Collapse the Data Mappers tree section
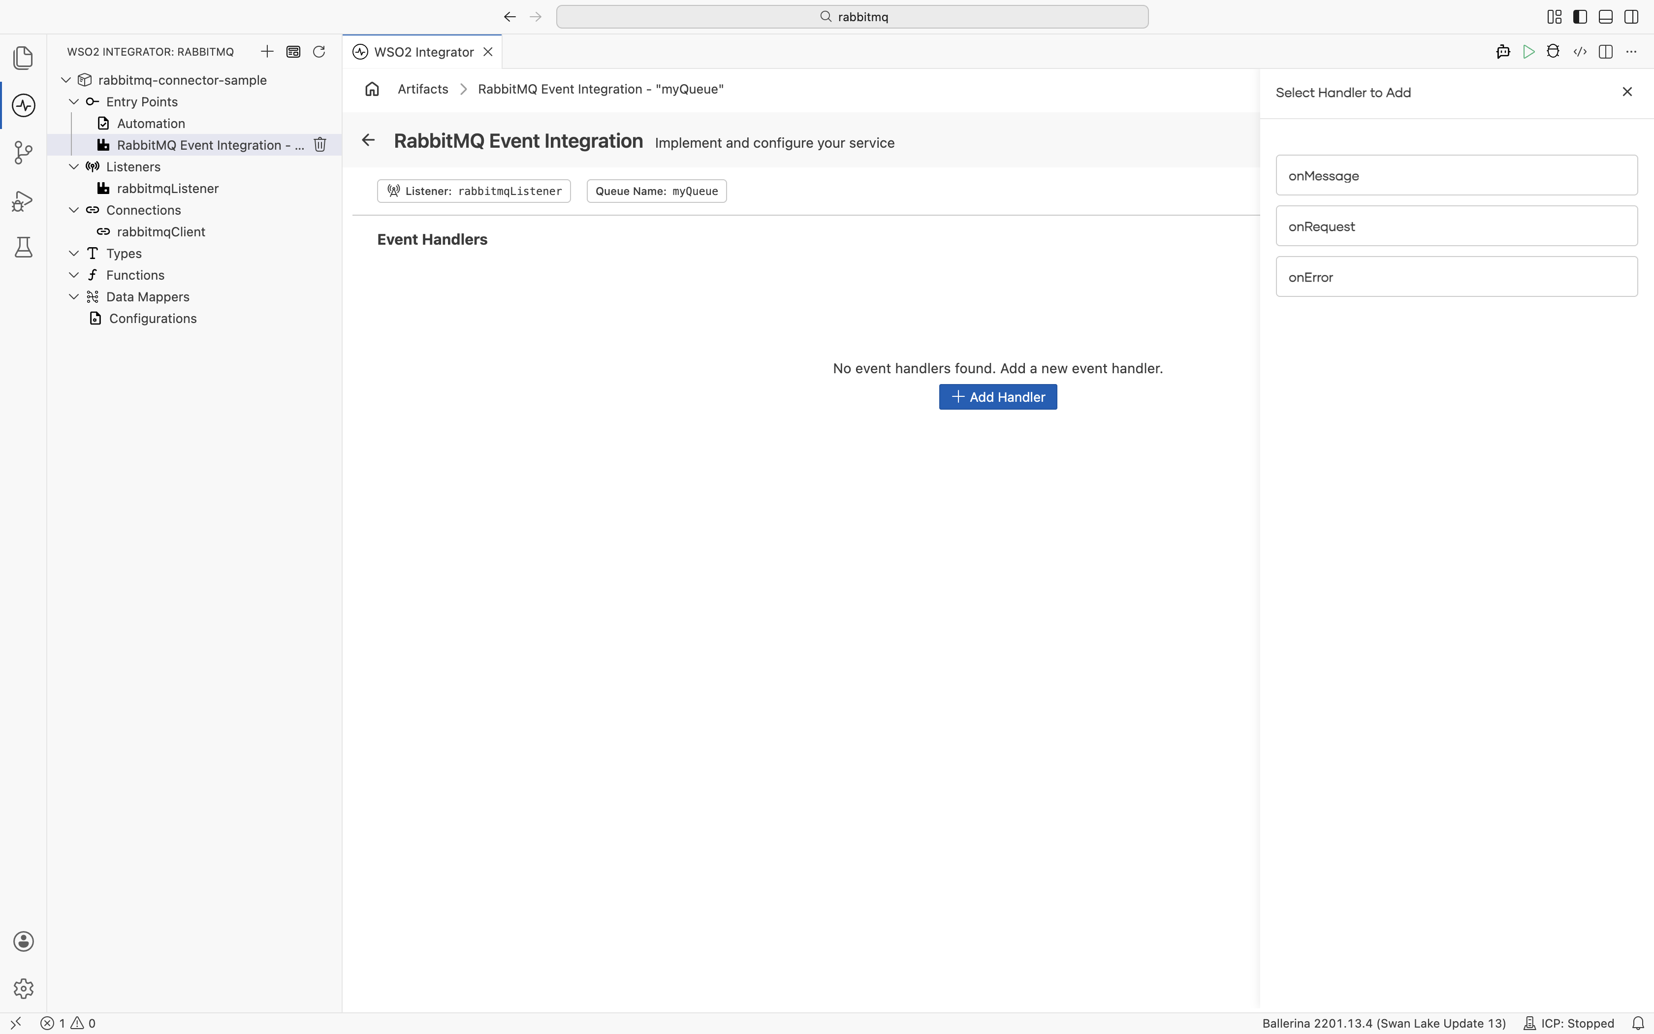Viewport: 1654px width, 1034px height. [74, 296]
